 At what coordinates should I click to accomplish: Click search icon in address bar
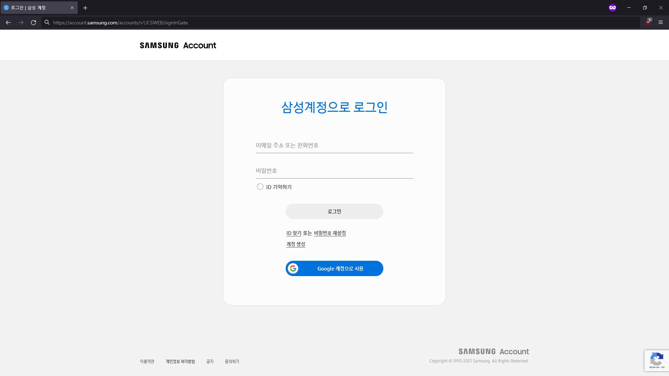47,23
